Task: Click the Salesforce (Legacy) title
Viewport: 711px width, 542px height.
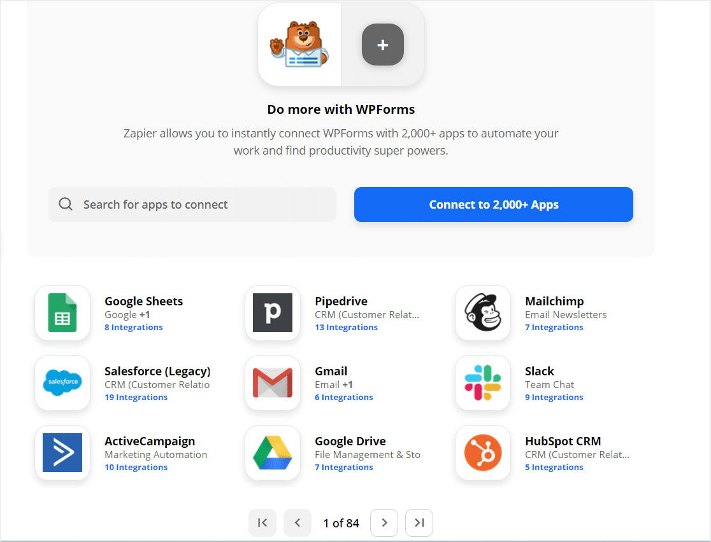Action: coord(157,372)
